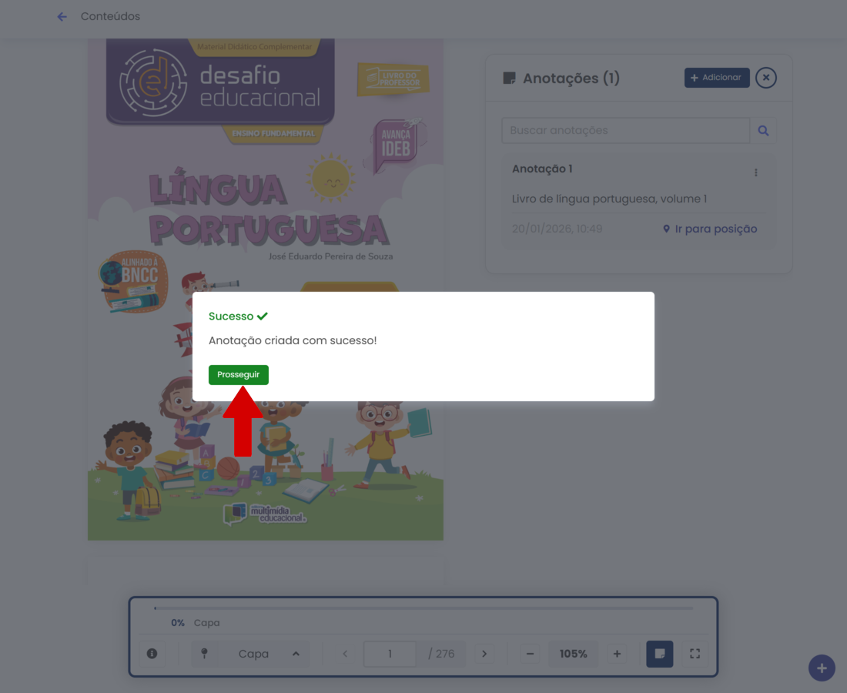Go to the previous page with the left arrow
The width and height of the screenshot is (847, 693).
point(344,653)
